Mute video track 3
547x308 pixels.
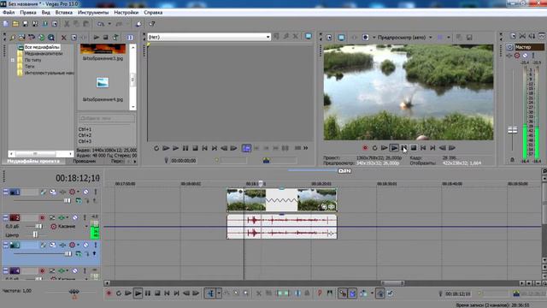click(85, 246)
